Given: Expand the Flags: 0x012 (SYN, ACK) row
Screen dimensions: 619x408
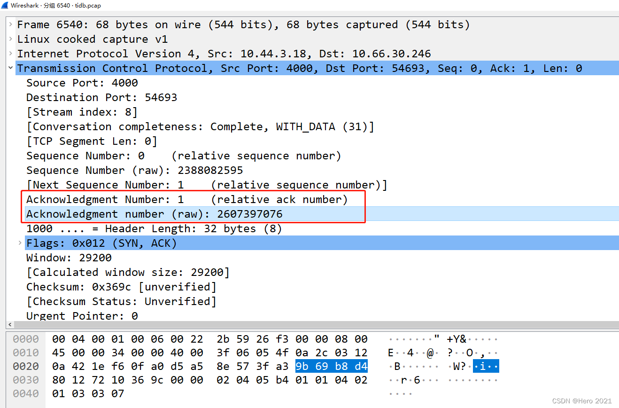Looking at the screenshot, I should [x=20, y=243].
